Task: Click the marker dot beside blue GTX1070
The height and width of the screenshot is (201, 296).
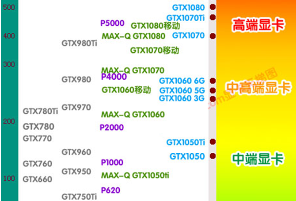Action: coord(213,36)
